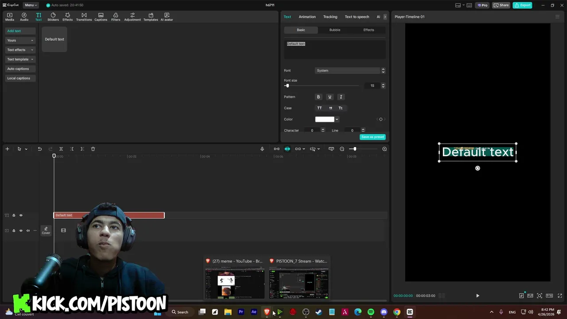
Task: Expand more tabs arrow in properties panel
Action: pyautogui.click(x=385, y=17)
